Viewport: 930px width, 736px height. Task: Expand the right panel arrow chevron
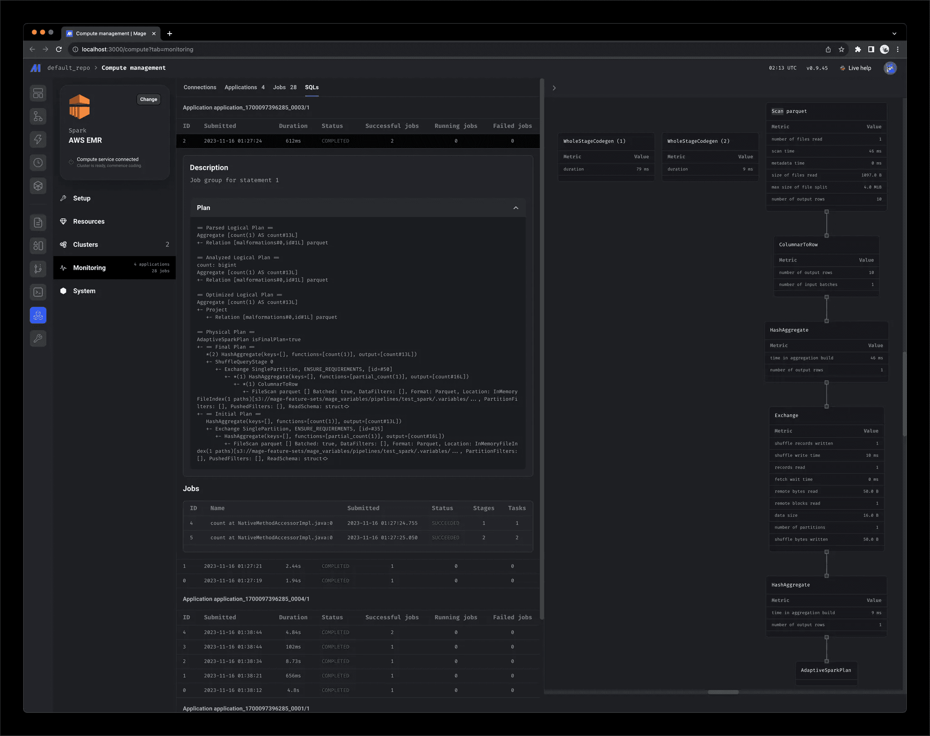pyautogui.click(x=554, y=88)
